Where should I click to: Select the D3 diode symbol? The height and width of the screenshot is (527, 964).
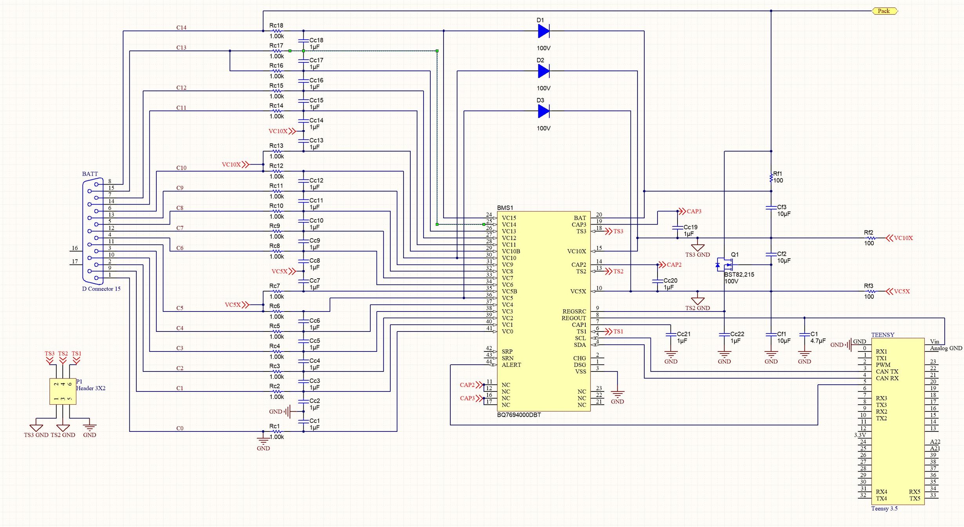pyautogui.click(x=544, y=111)
